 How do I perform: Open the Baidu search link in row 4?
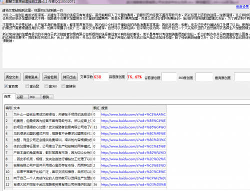pyautogui.click(x=133, y=133)
